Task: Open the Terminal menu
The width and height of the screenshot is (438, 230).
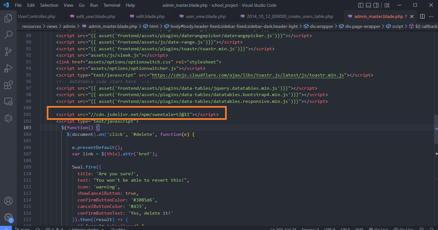Action: [x=112, y=5]
